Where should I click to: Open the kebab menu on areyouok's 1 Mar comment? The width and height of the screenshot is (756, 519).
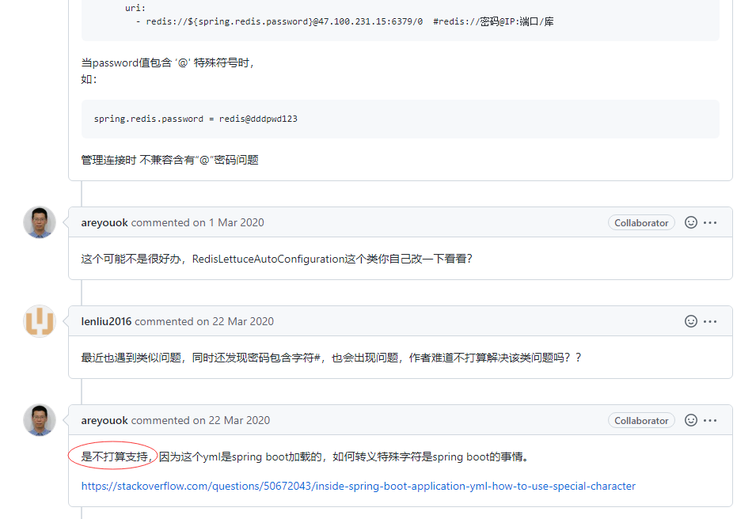(x=709, y=222)
